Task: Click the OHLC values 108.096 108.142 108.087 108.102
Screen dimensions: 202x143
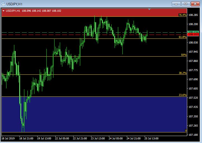Action: coord(41,11)
